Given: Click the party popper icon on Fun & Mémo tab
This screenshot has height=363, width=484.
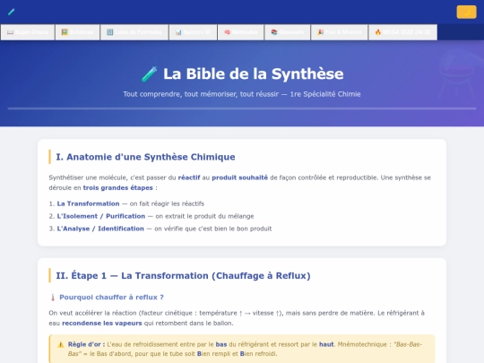Looking at the screenshot, I should (320, 32).
